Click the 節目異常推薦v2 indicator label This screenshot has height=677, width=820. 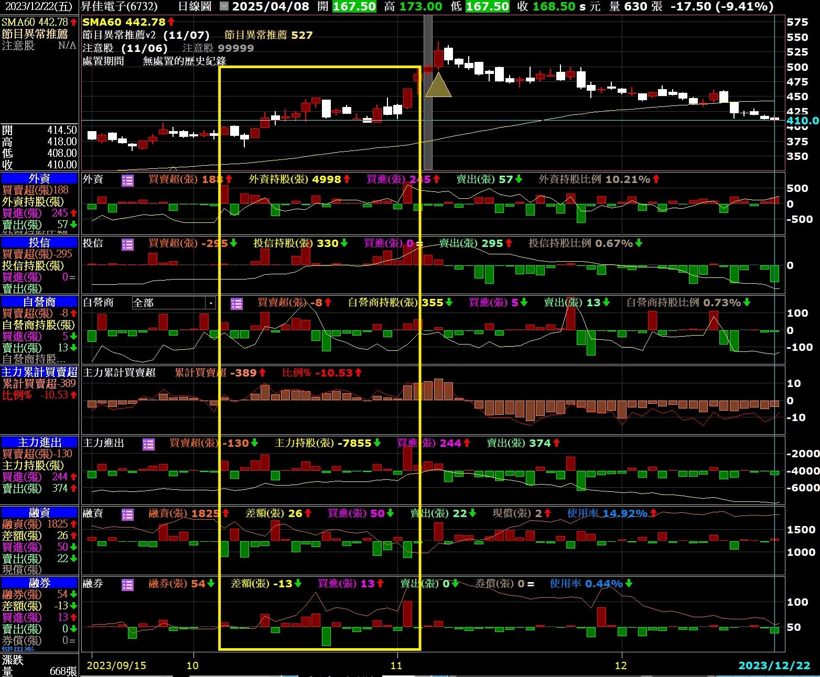click(x=120, y=35)
